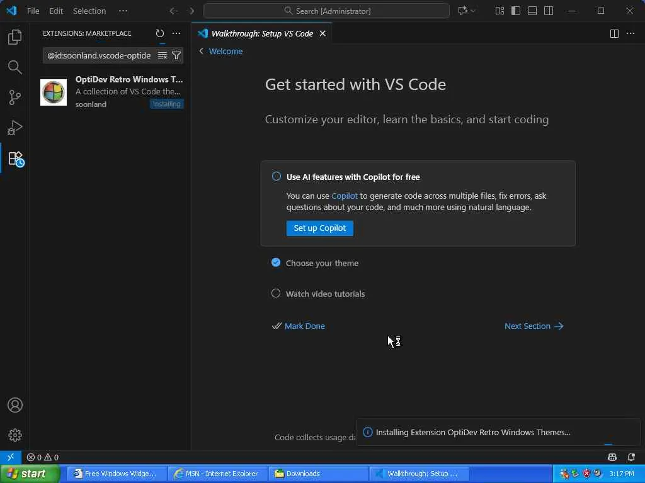Open the remote window status bar icon
The width and height of the screenshot is (645, 483).
[11, 457]
